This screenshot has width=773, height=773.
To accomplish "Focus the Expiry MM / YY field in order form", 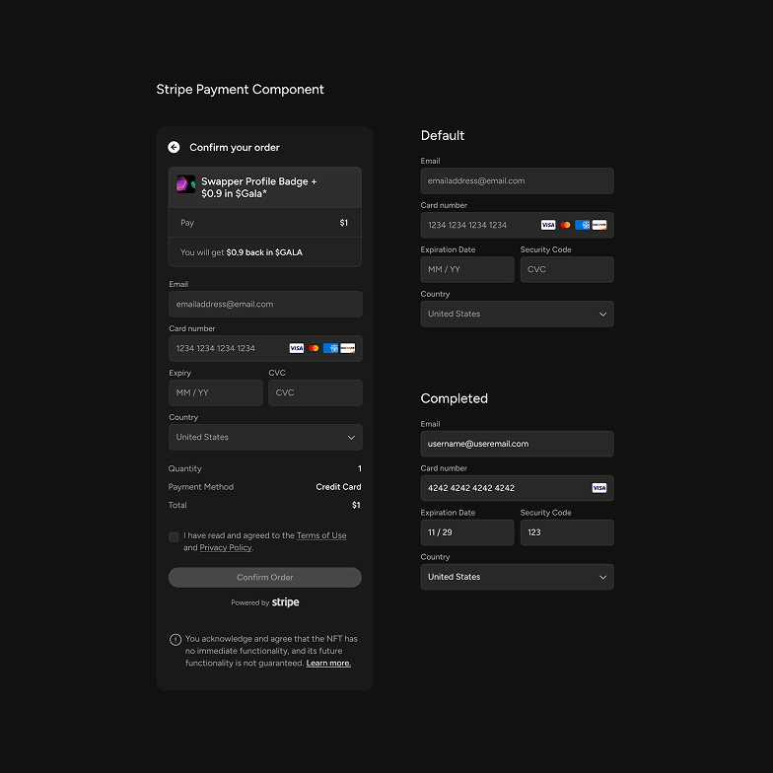I will (x=215, y=392).
